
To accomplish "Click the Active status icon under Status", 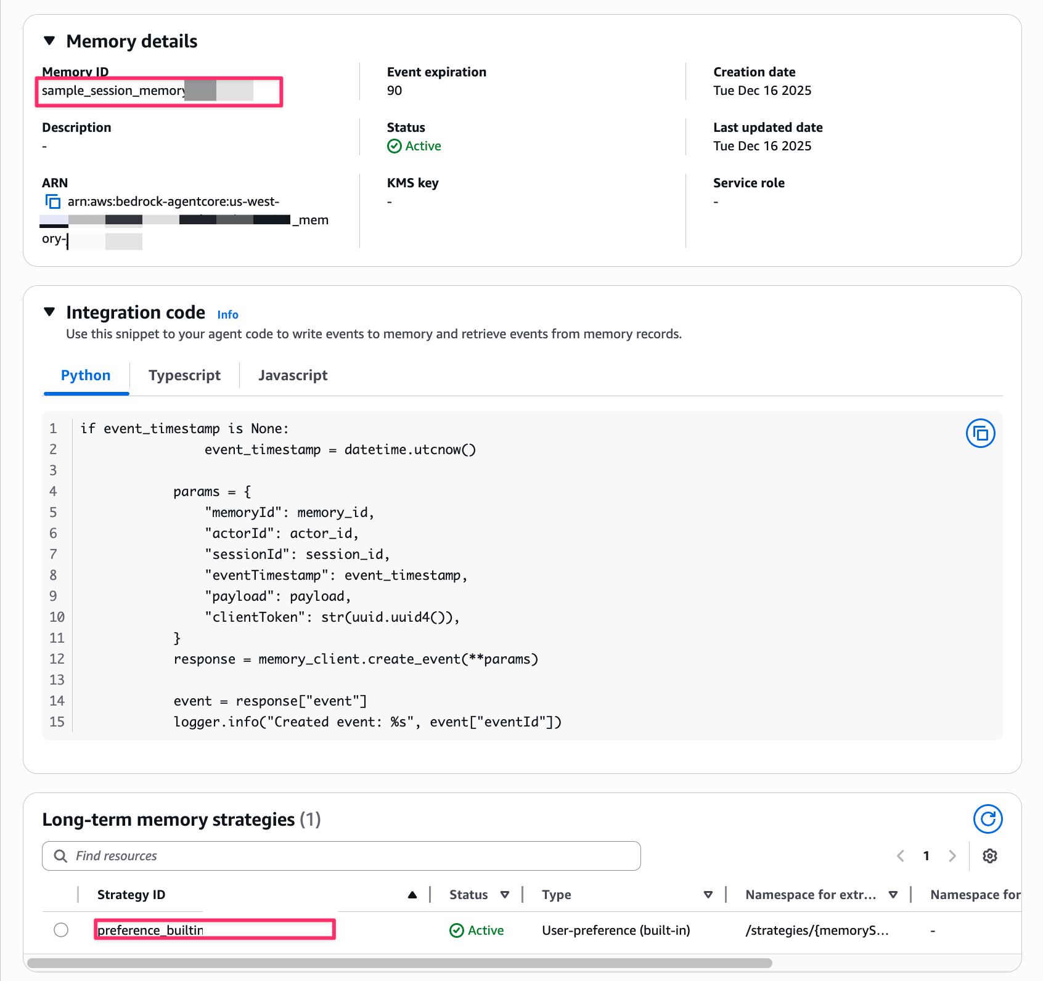I will click(x=395, y=146).
